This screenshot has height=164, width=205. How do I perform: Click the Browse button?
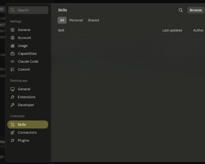click(196, 10)
